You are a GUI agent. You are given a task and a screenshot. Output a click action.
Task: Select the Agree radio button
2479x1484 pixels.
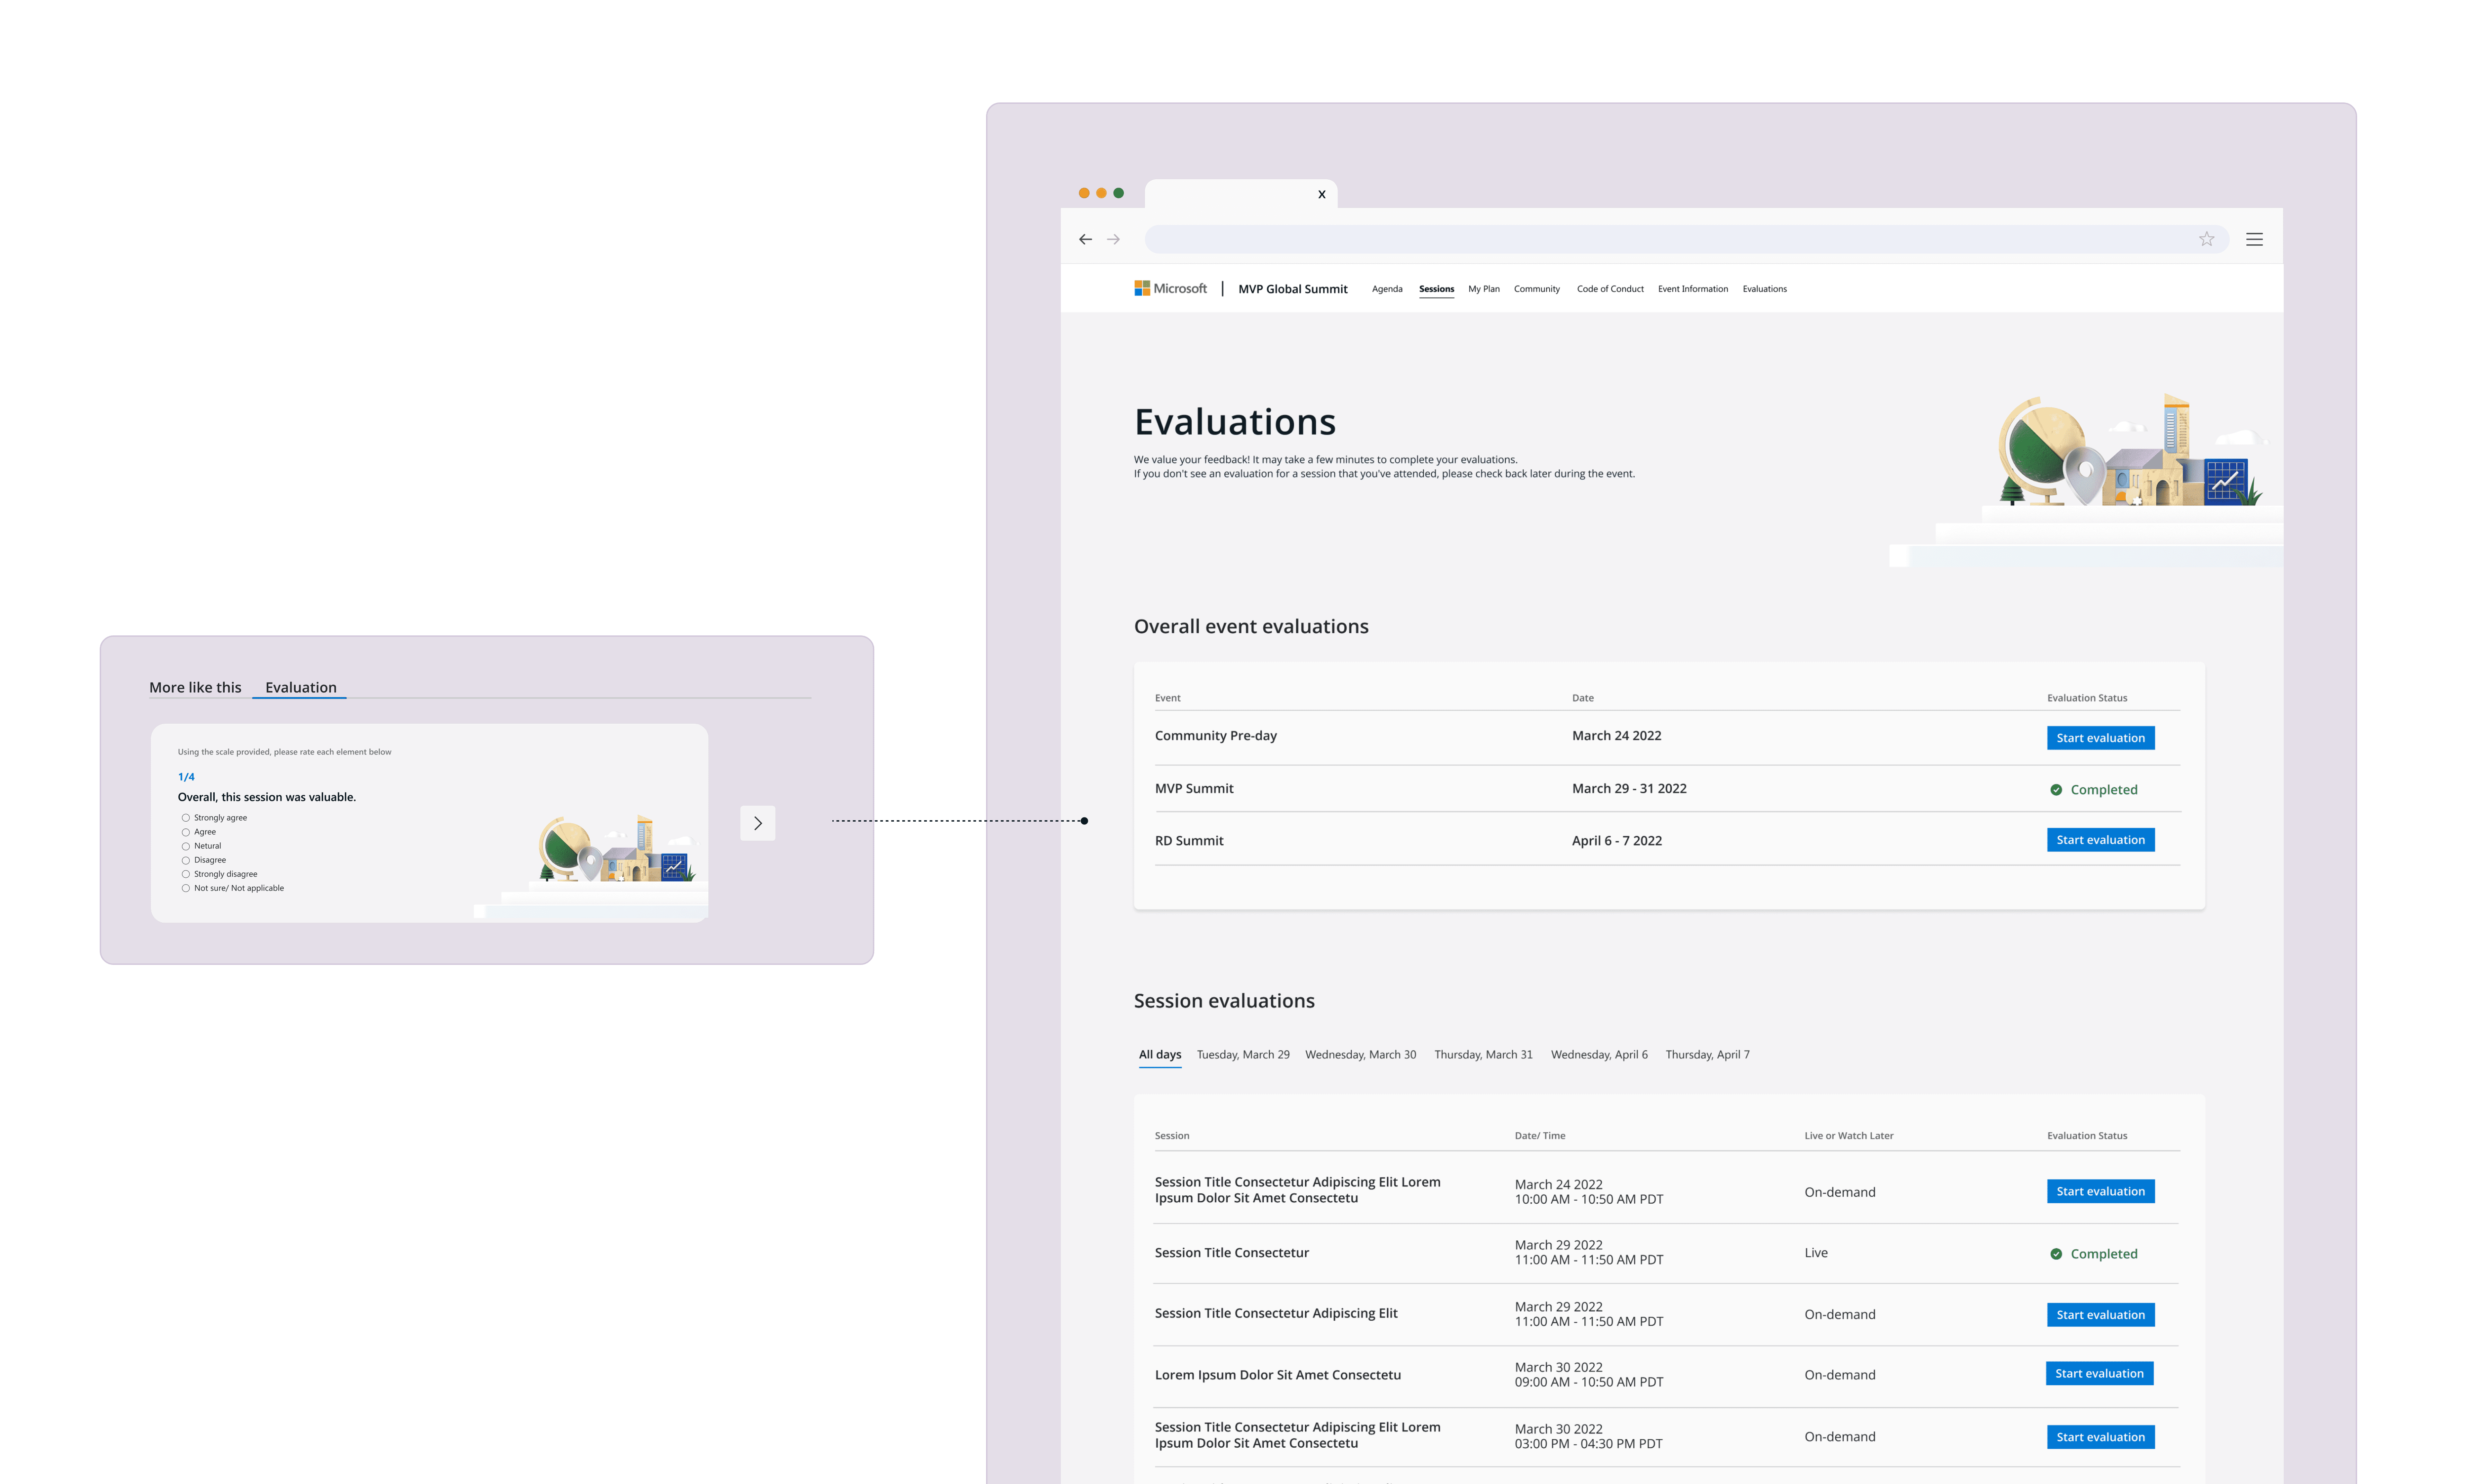186,832
